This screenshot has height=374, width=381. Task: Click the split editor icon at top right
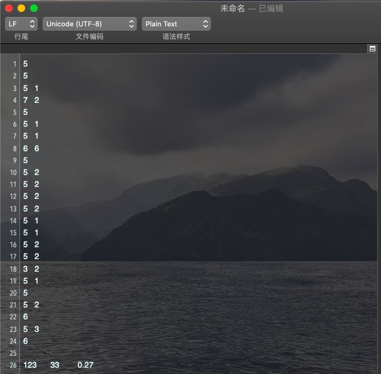(372, 48)
